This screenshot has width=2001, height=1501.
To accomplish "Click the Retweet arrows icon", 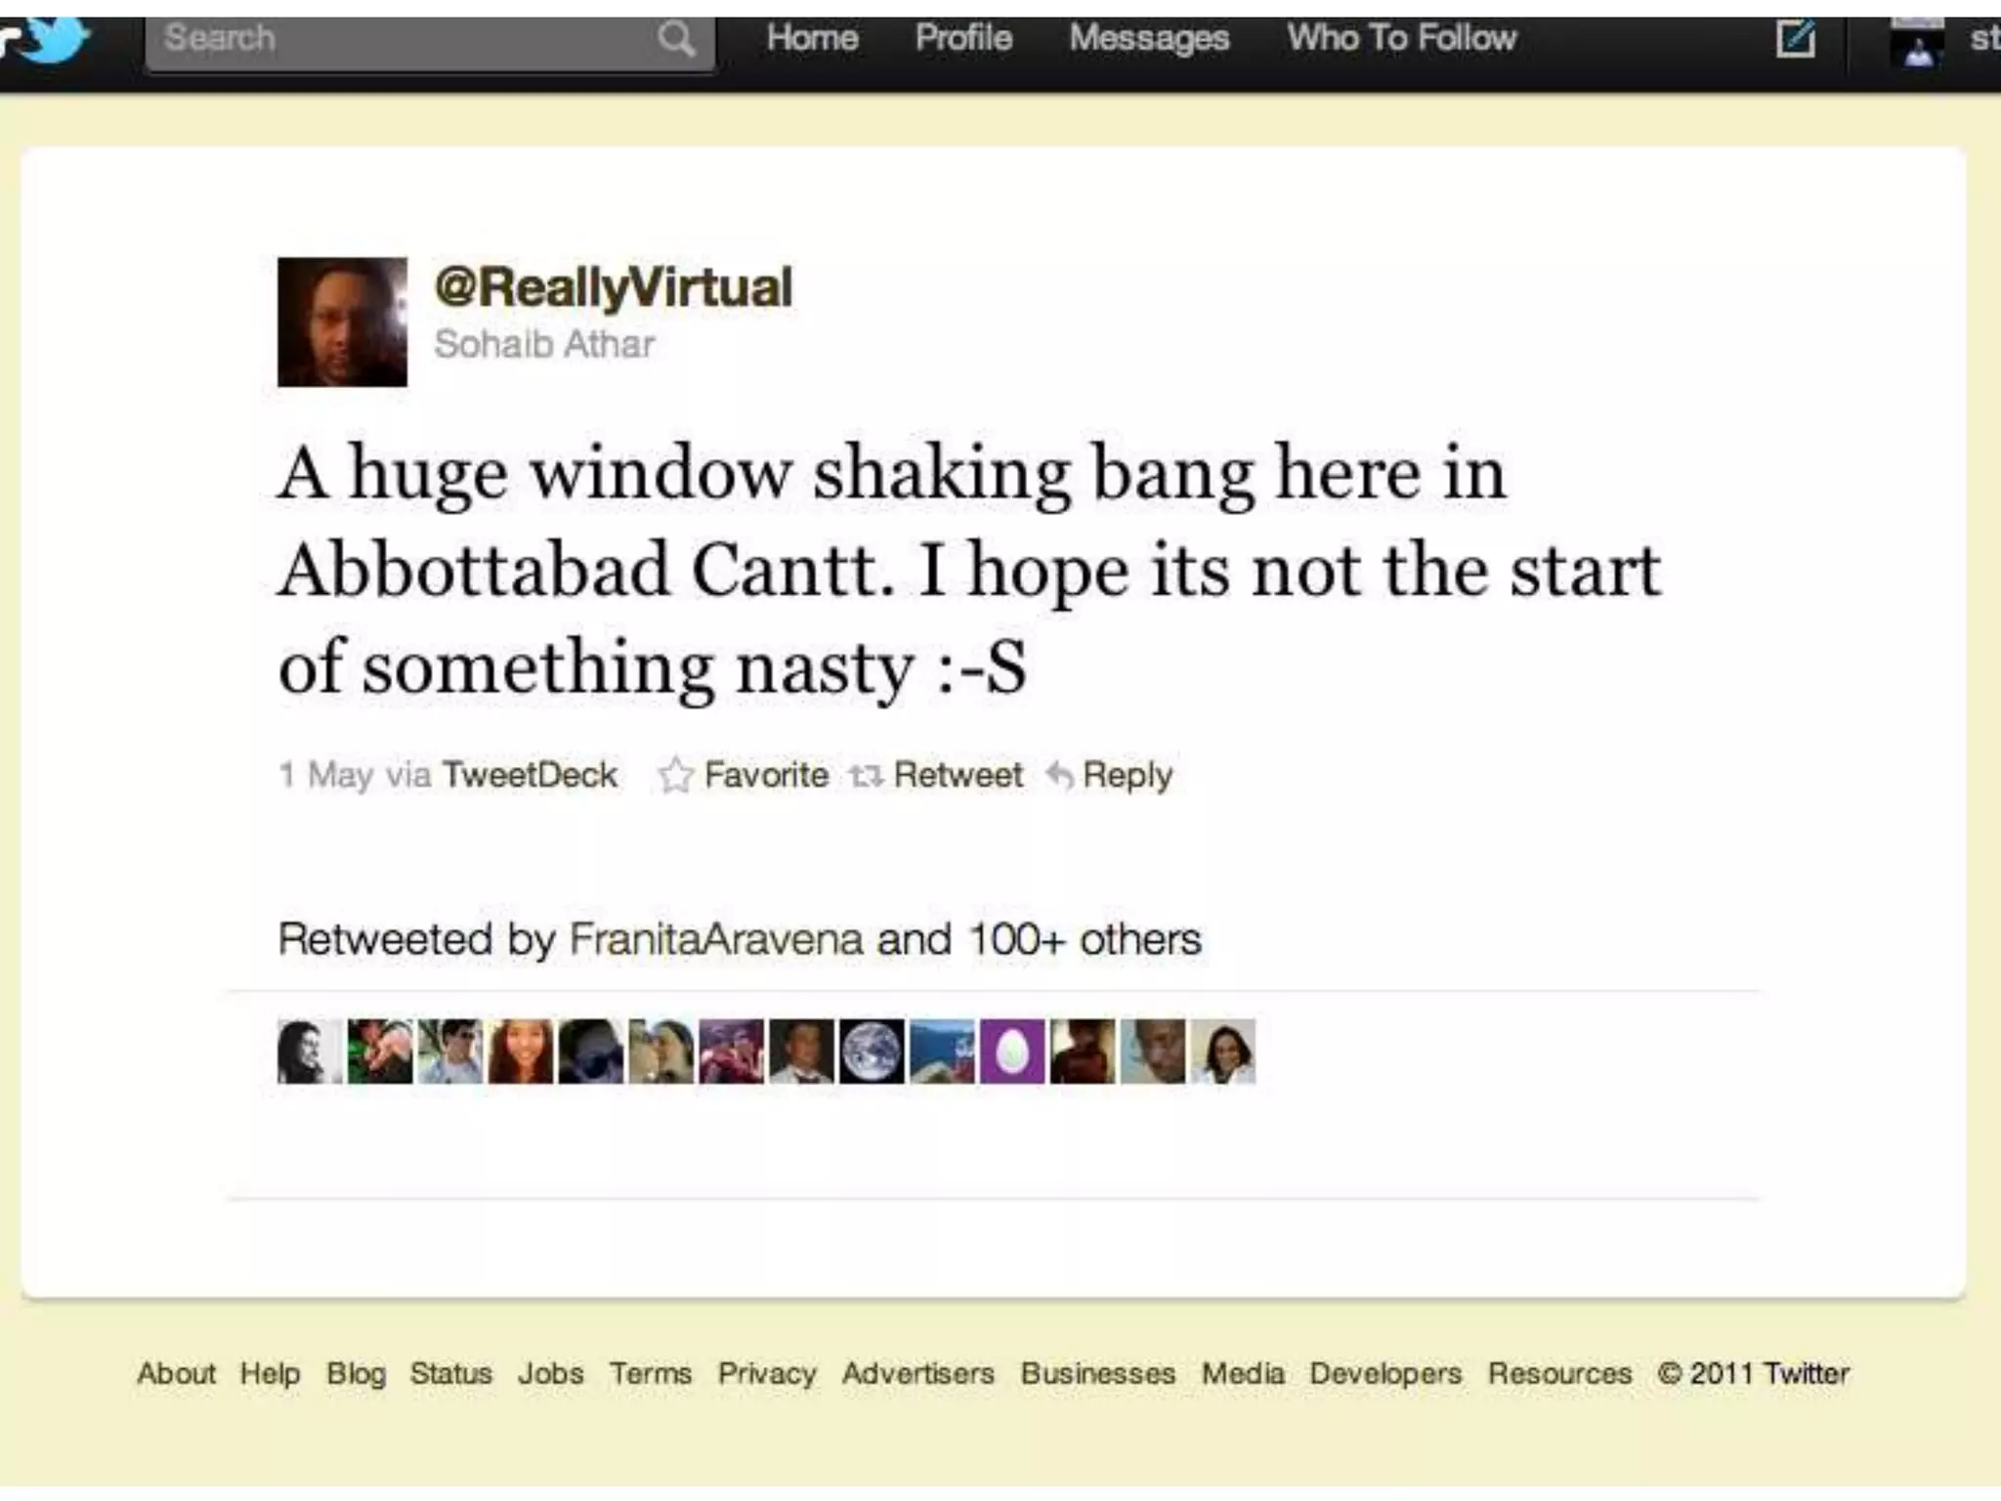I will click(x=866, y=776).
